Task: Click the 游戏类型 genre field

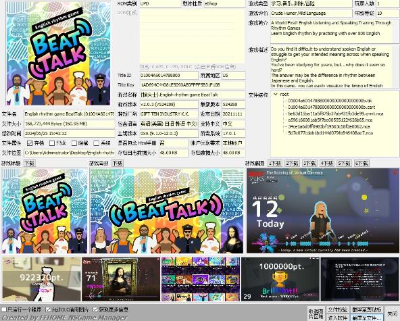Action: click(x=311, y=3)
